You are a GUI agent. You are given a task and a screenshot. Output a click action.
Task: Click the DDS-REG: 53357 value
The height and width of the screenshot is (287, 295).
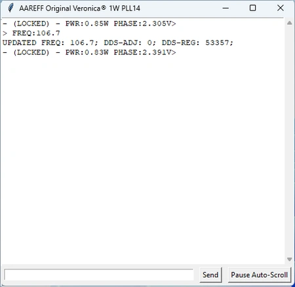click(197, 42)
